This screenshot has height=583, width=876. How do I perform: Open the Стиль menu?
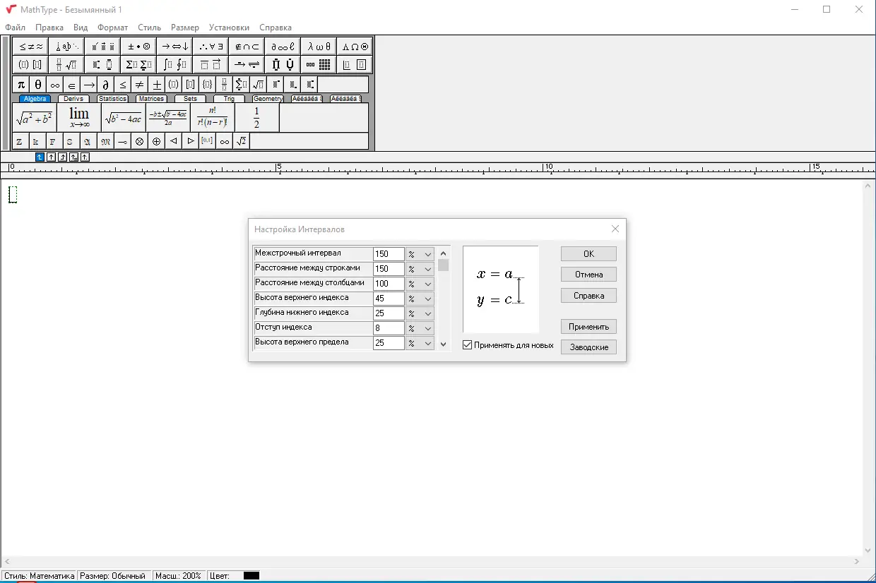[150, 28]
